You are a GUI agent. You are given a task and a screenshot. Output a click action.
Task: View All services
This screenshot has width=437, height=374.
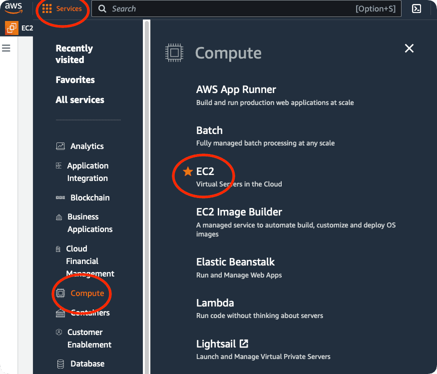click(80, 99)
